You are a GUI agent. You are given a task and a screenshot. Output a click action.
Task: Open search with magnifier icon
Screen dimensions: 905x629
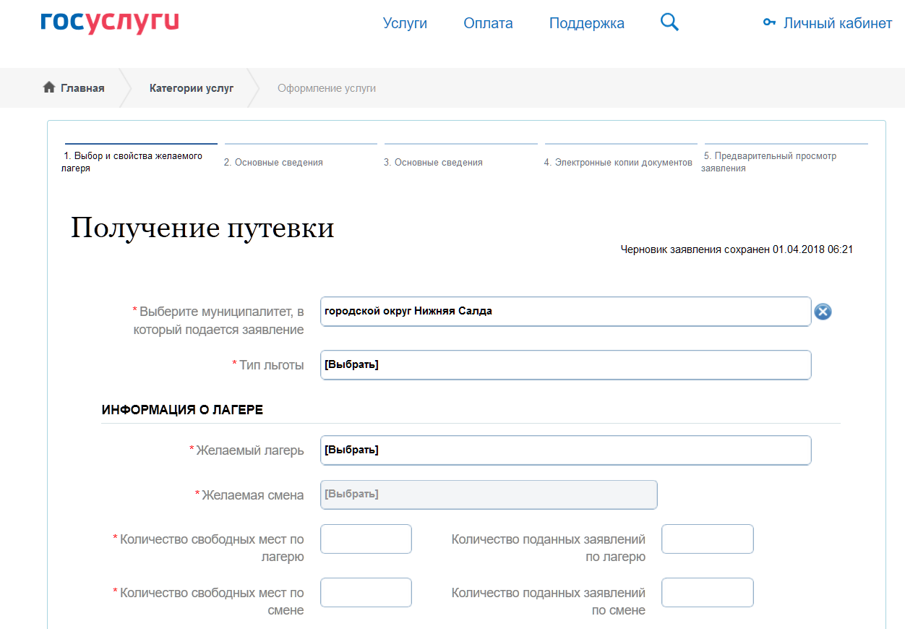point(669,23)
